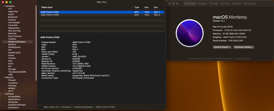Open Software Update button
Viewport: 274px width, 111px height.
coord(244,47)
